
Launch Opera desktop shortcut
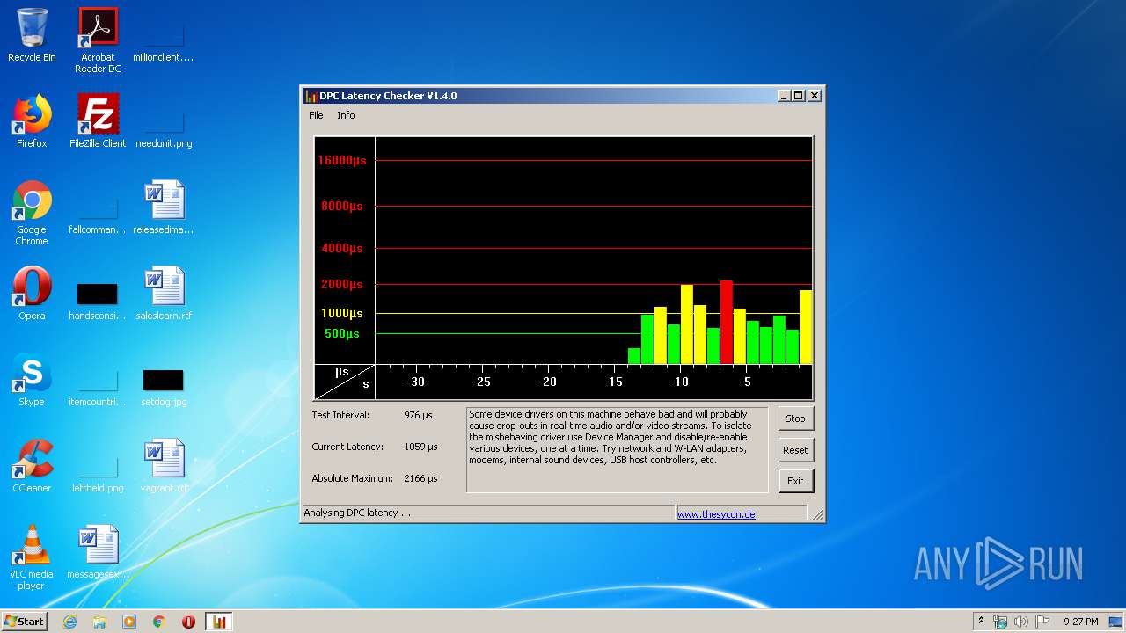32,294
